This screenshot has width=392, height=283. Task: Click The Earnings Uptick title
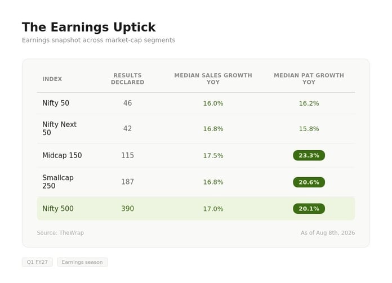coord(89,27)
